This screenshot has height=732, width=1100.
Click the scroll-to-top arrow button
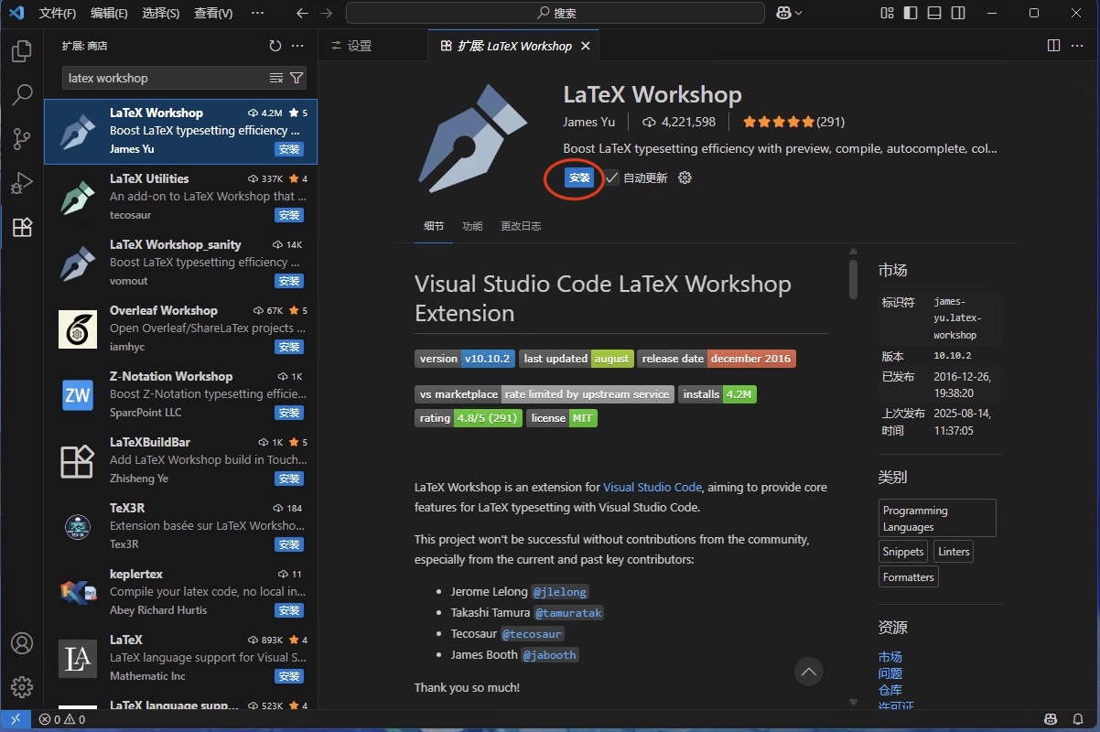(808, 672)
